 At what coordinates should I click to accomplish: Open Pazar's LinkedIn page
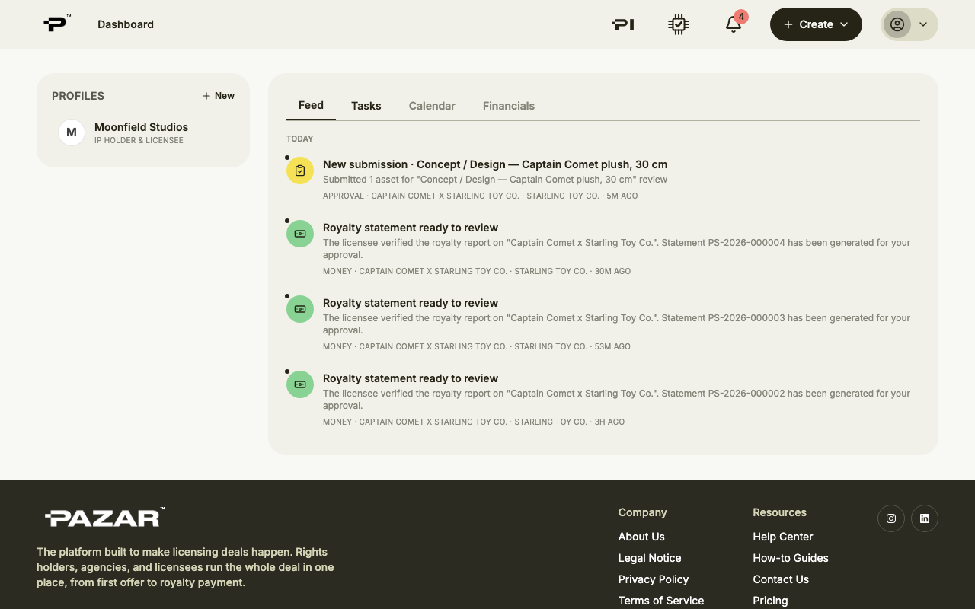(x=925, y=518)
